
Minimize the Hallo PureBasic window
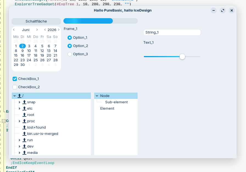[214, 10]
